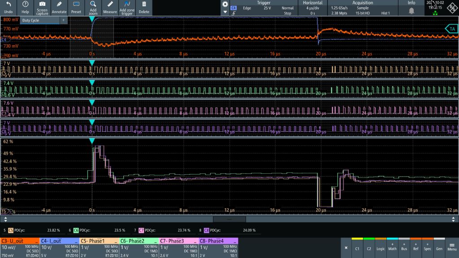Image resolution: width=459 pixels, height=258 pixels.
Task: Click the Delete trash icon
Action: [x=144, y=4]
